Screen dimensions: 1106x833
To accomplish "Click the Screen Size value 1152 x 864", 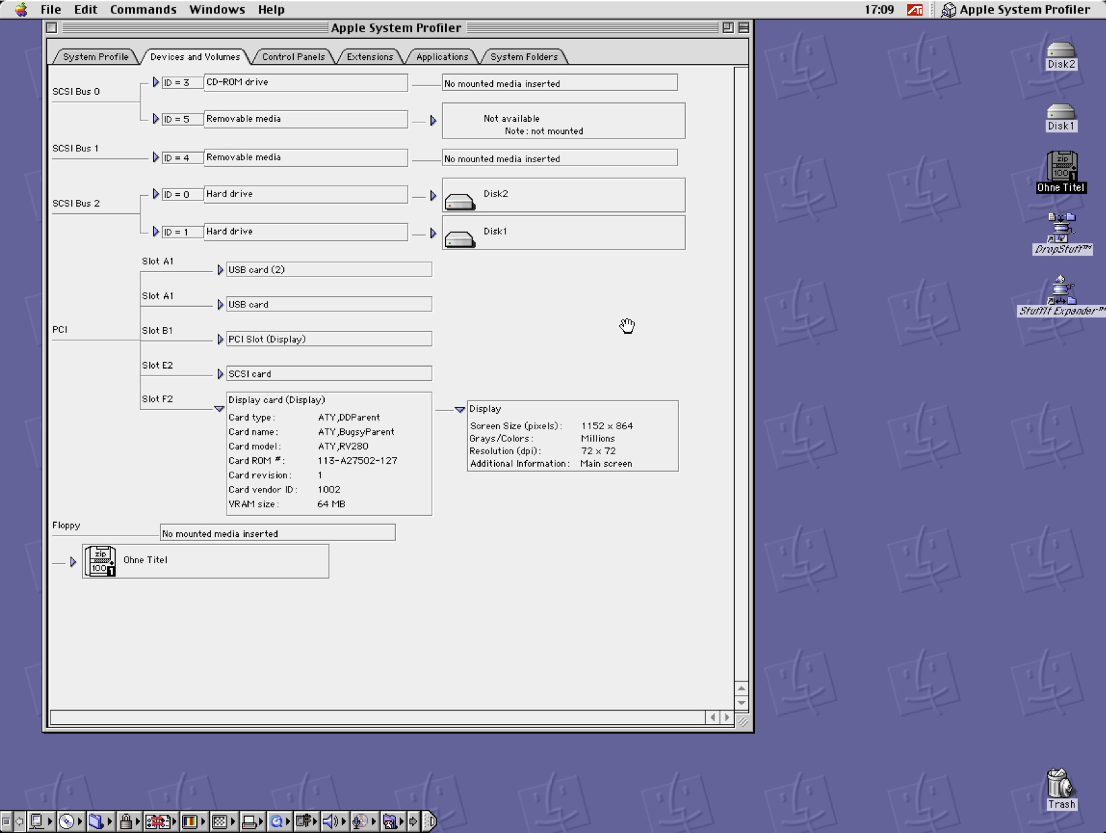I will (607, 426).
